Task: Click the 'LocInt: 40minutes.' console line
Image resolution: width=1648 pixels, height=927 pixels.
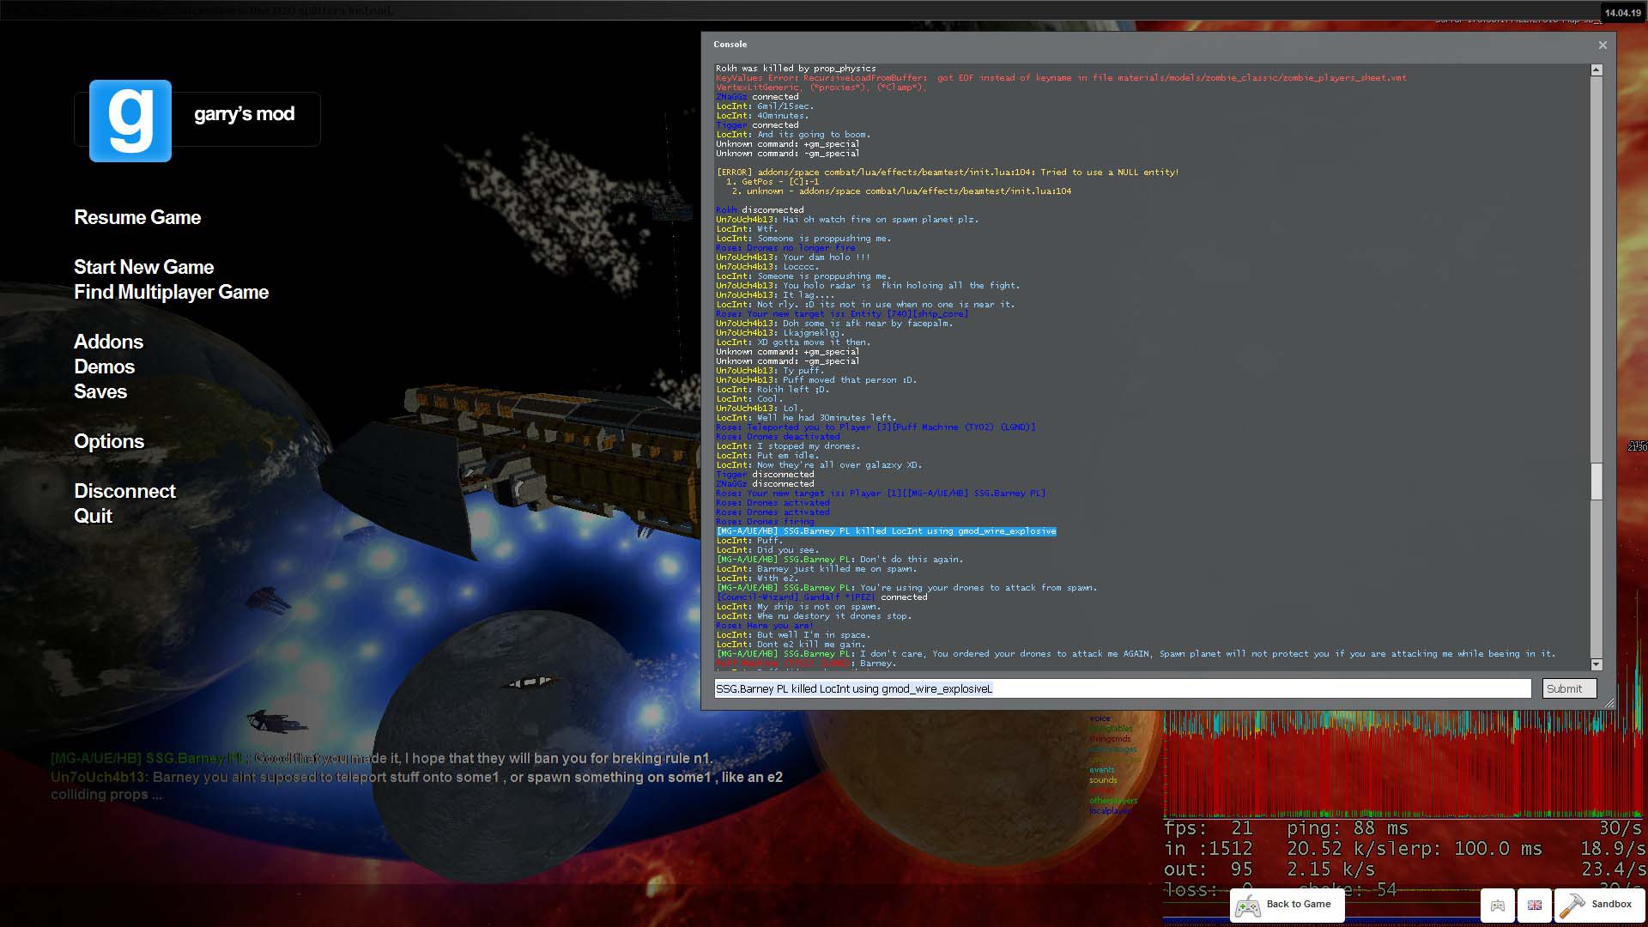Action: pos(762,116)
